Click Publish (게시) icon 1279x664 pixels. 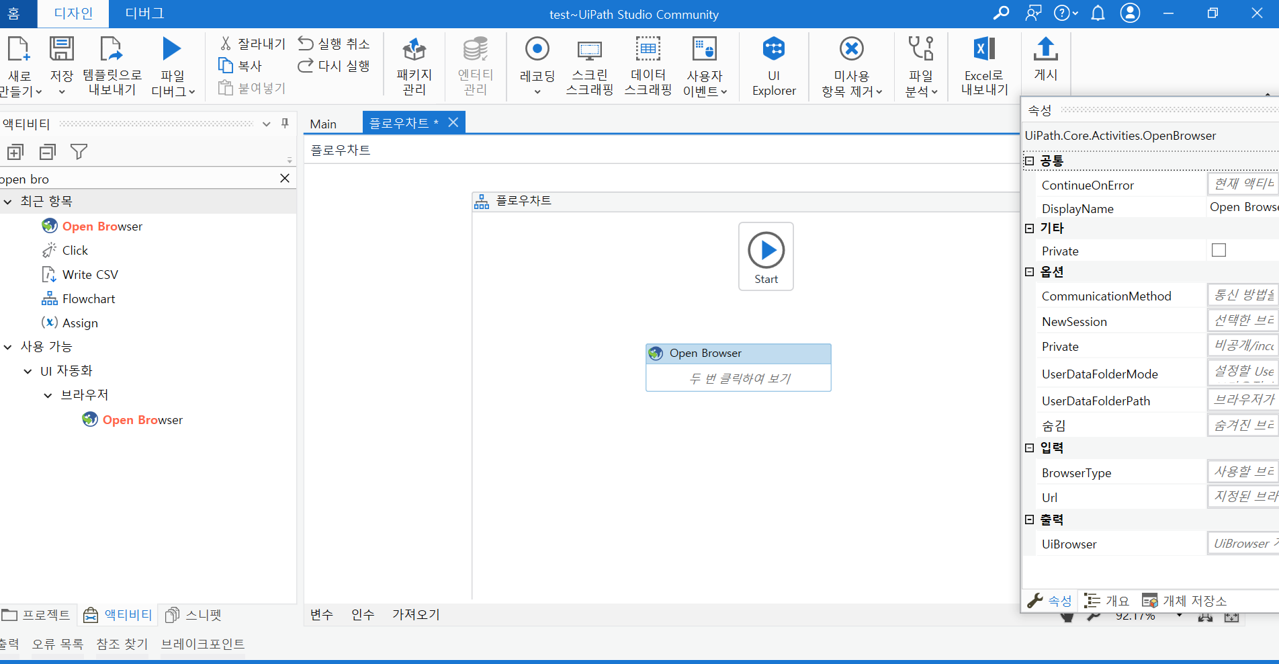[1046, 49]
